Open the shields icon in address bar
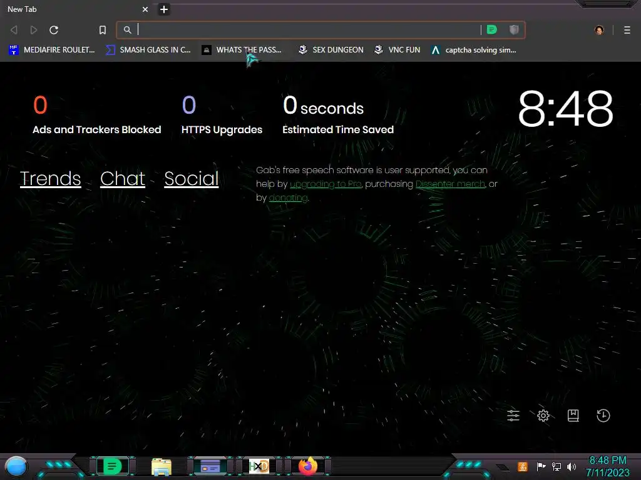 pos(514,29)
